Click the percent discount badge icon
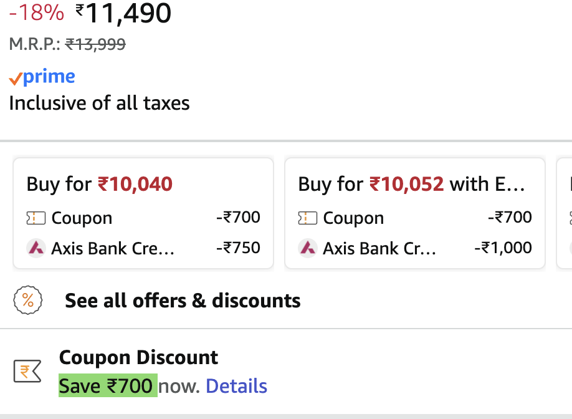Image resolution: width=572 pixels, height=419 pixels. (x=27, y=300)
